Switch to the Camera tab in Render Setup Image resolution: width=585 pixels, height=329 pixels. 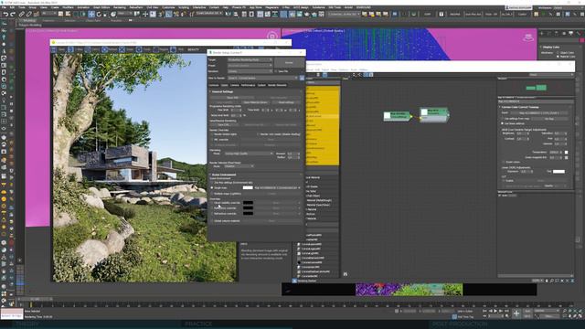point(234,85)
